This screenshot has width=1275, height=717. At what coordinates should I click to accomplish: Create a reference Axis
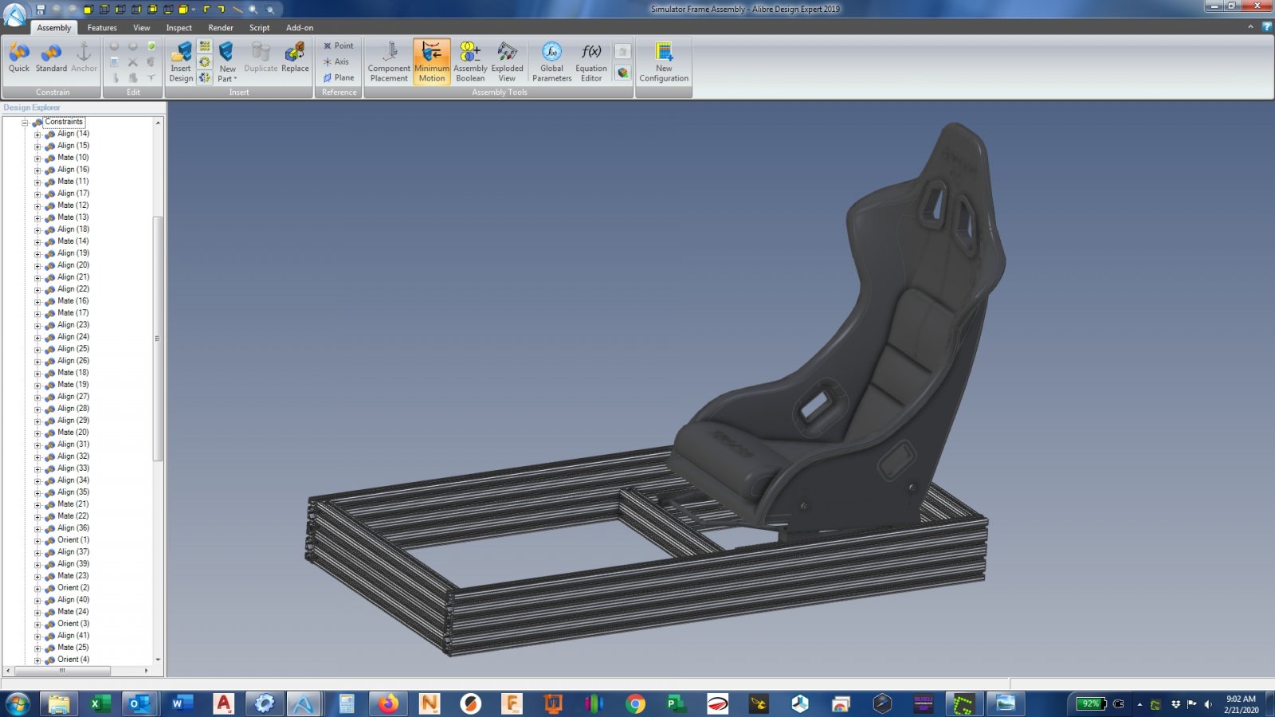point(336,62)
